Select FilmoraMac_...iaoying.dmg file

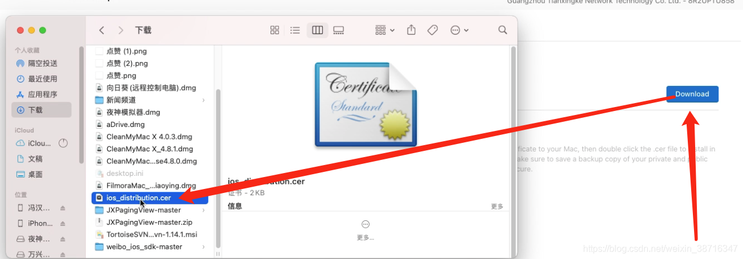(x=150, y=186)
